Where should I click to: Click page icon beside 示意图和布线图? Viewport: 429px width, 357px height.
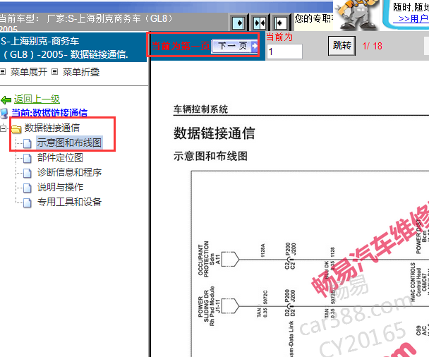pyautogui.click(x=27, y=143)
